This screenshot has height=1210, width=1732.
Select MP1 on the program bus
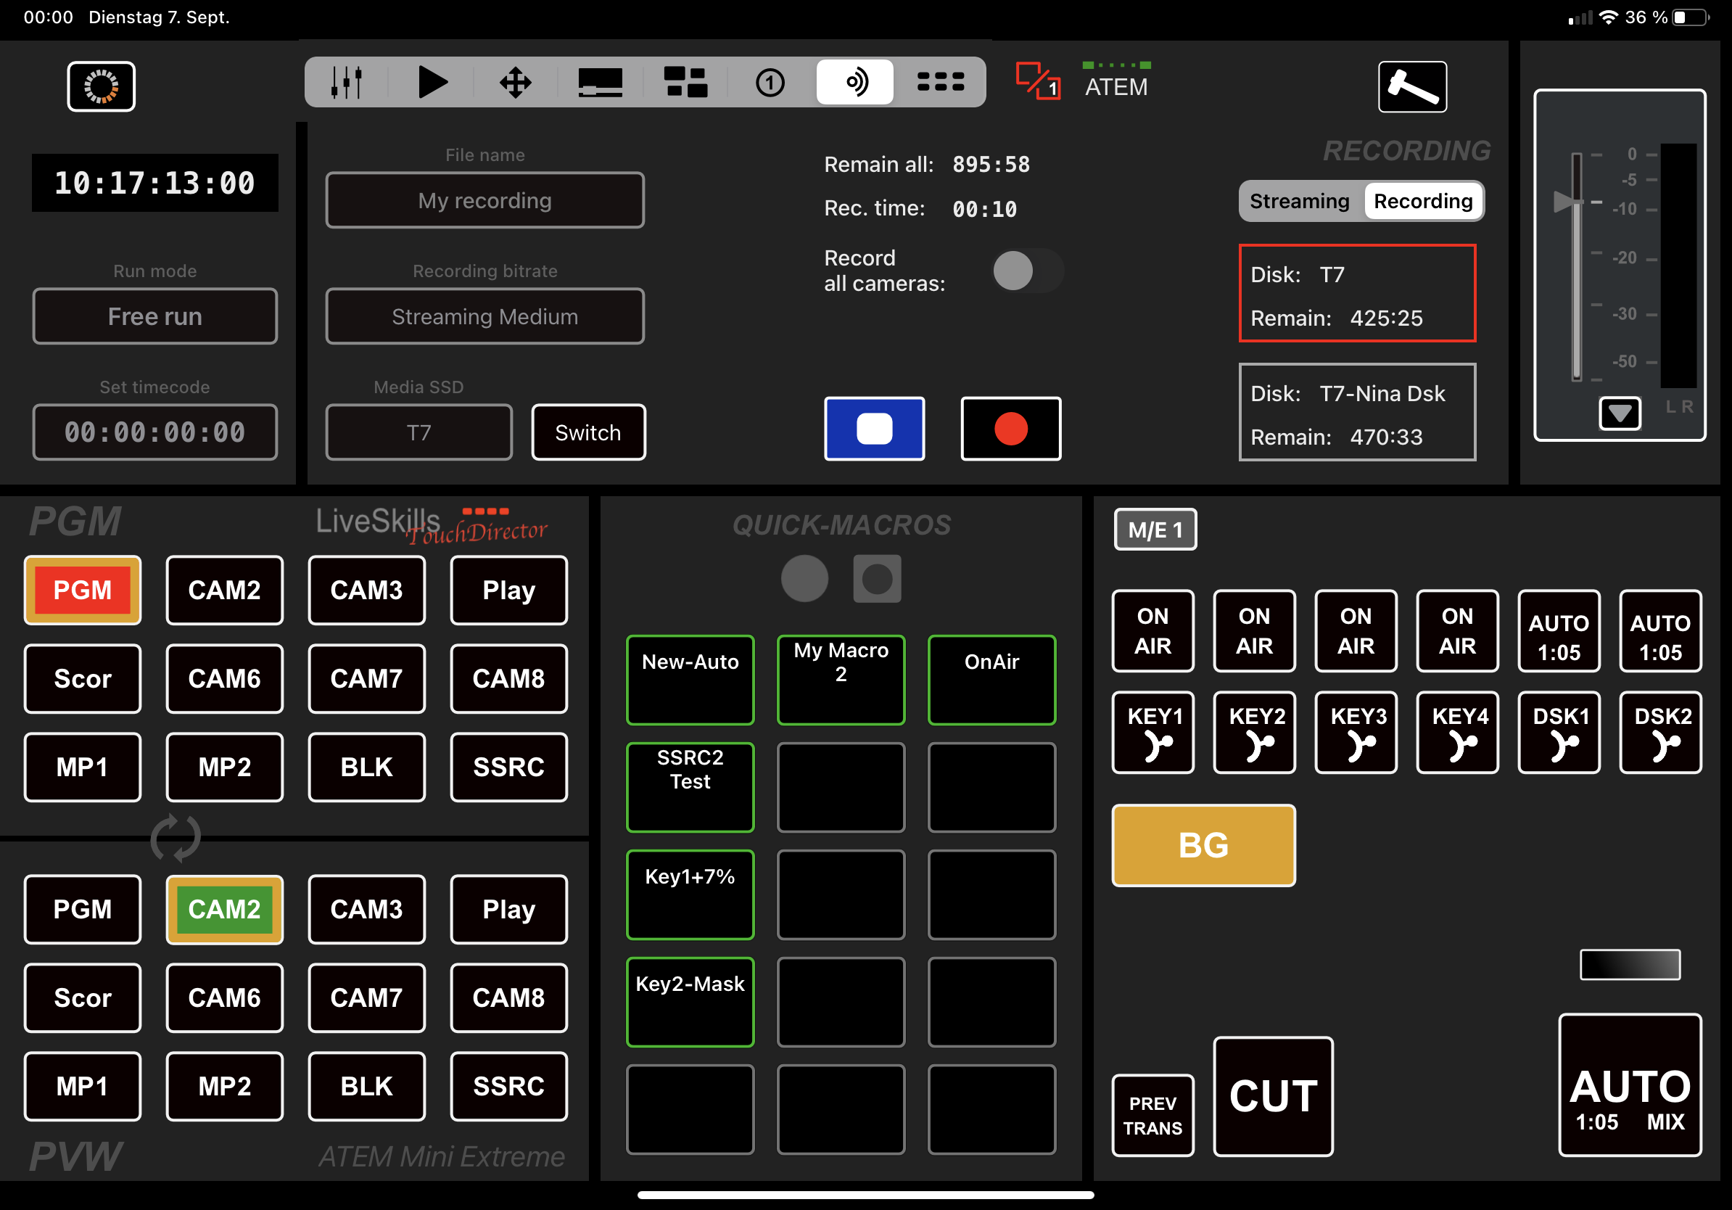(x=82, y=767)
